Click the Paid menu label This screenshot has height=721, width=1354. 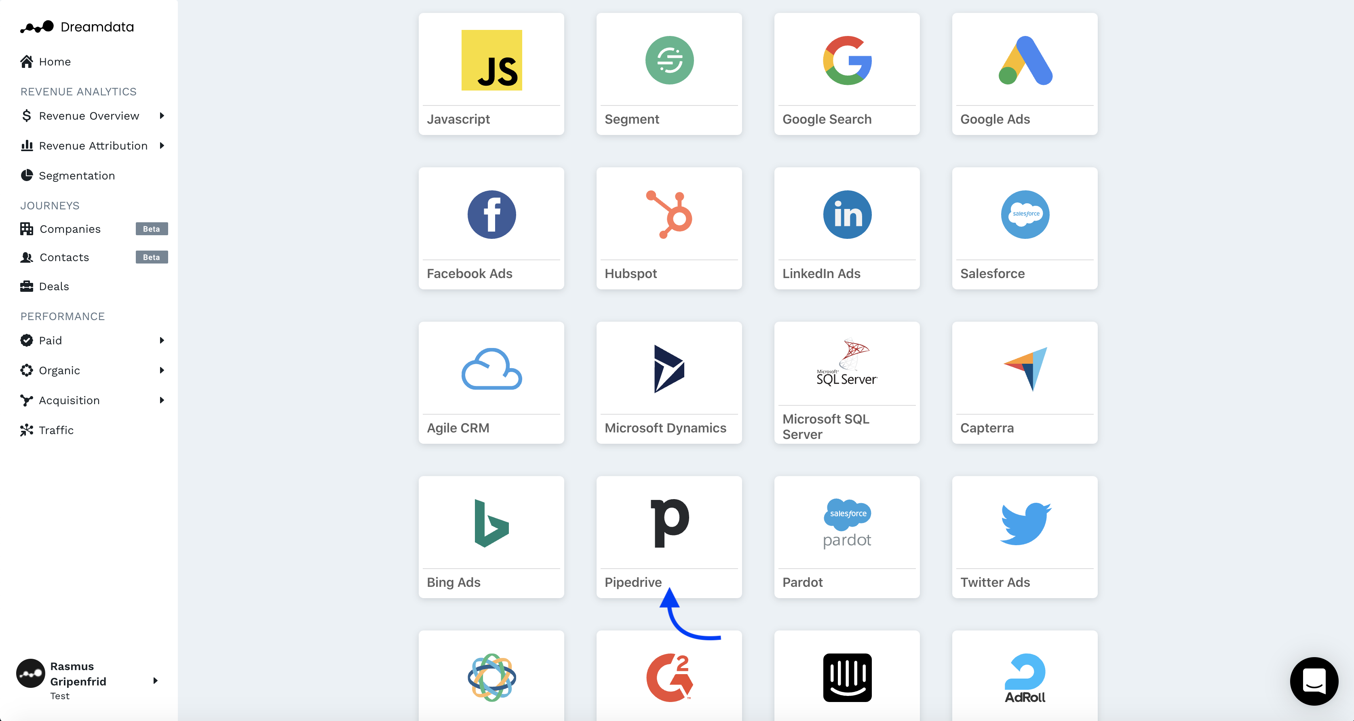pyautogui.click(x=51, y=341)
